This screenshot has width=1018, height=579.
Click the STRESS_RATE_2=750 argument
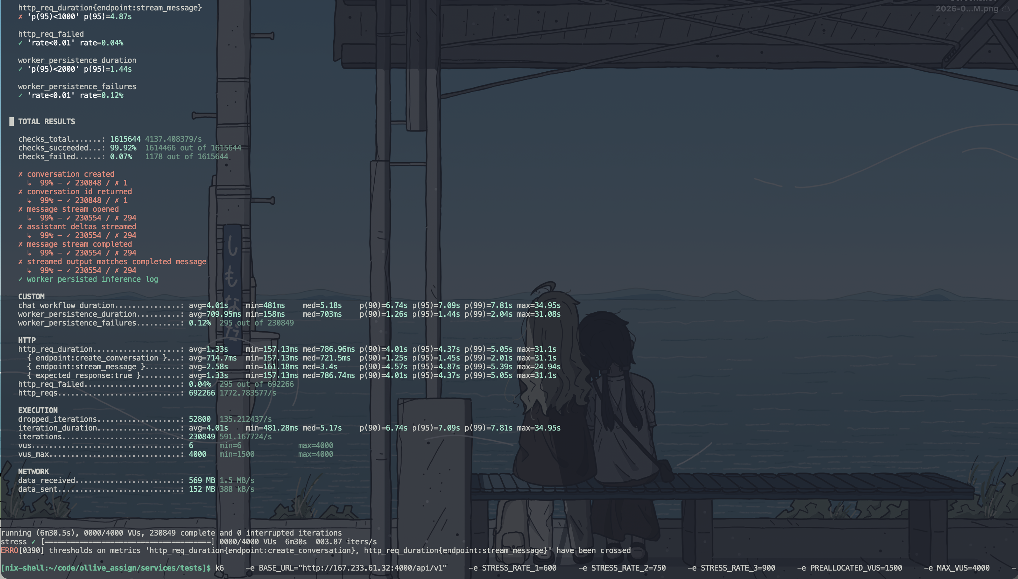(628, 568)
